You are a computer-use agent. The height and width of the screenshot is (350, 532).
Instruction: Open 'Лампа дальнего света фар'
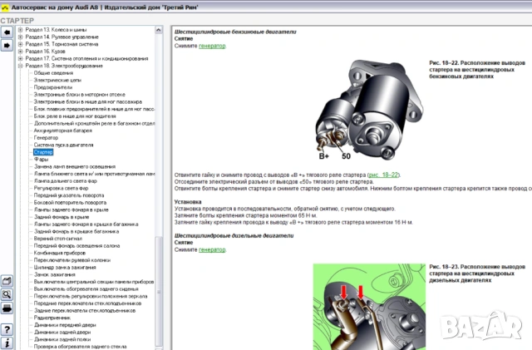(65, 181)
